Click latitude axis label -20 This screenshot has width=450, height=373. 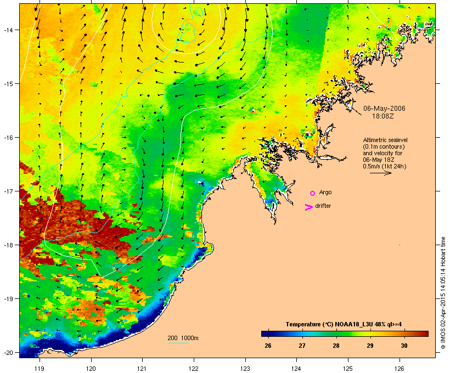click(8, 352)
